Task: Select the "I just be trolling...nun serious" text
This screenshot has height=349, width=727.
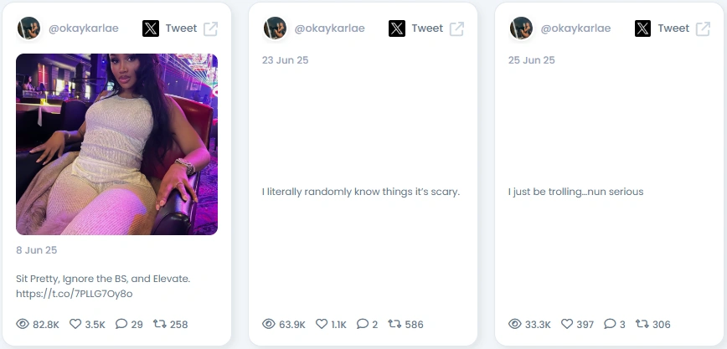Action: (576, 192)
